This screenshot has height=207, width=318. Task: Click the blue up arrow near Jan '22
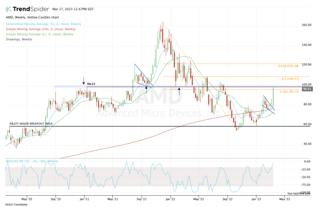pos(179,92)
